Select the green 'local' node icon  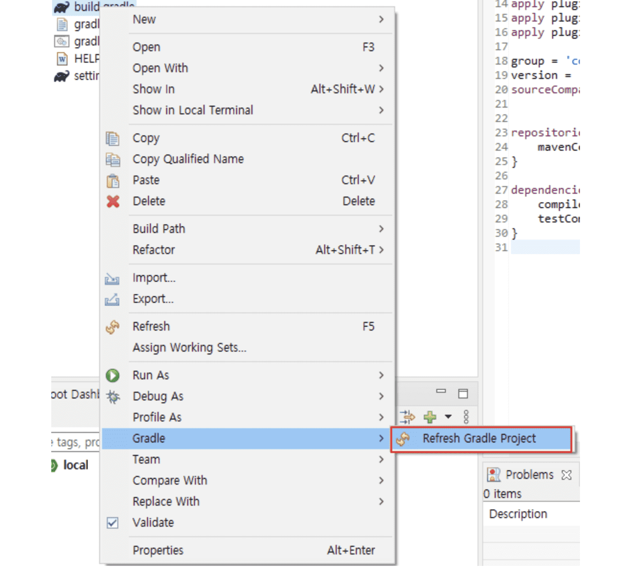click(54, 465)
